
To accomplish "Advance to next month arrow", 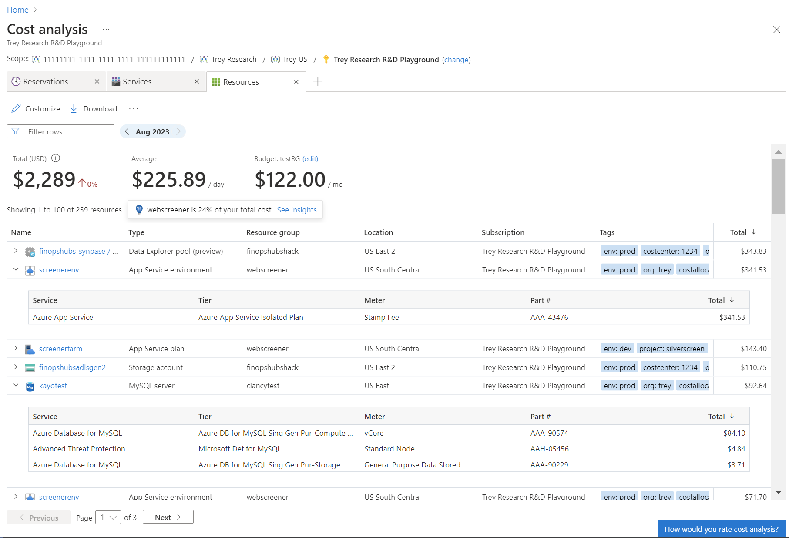I will point(178,131).
